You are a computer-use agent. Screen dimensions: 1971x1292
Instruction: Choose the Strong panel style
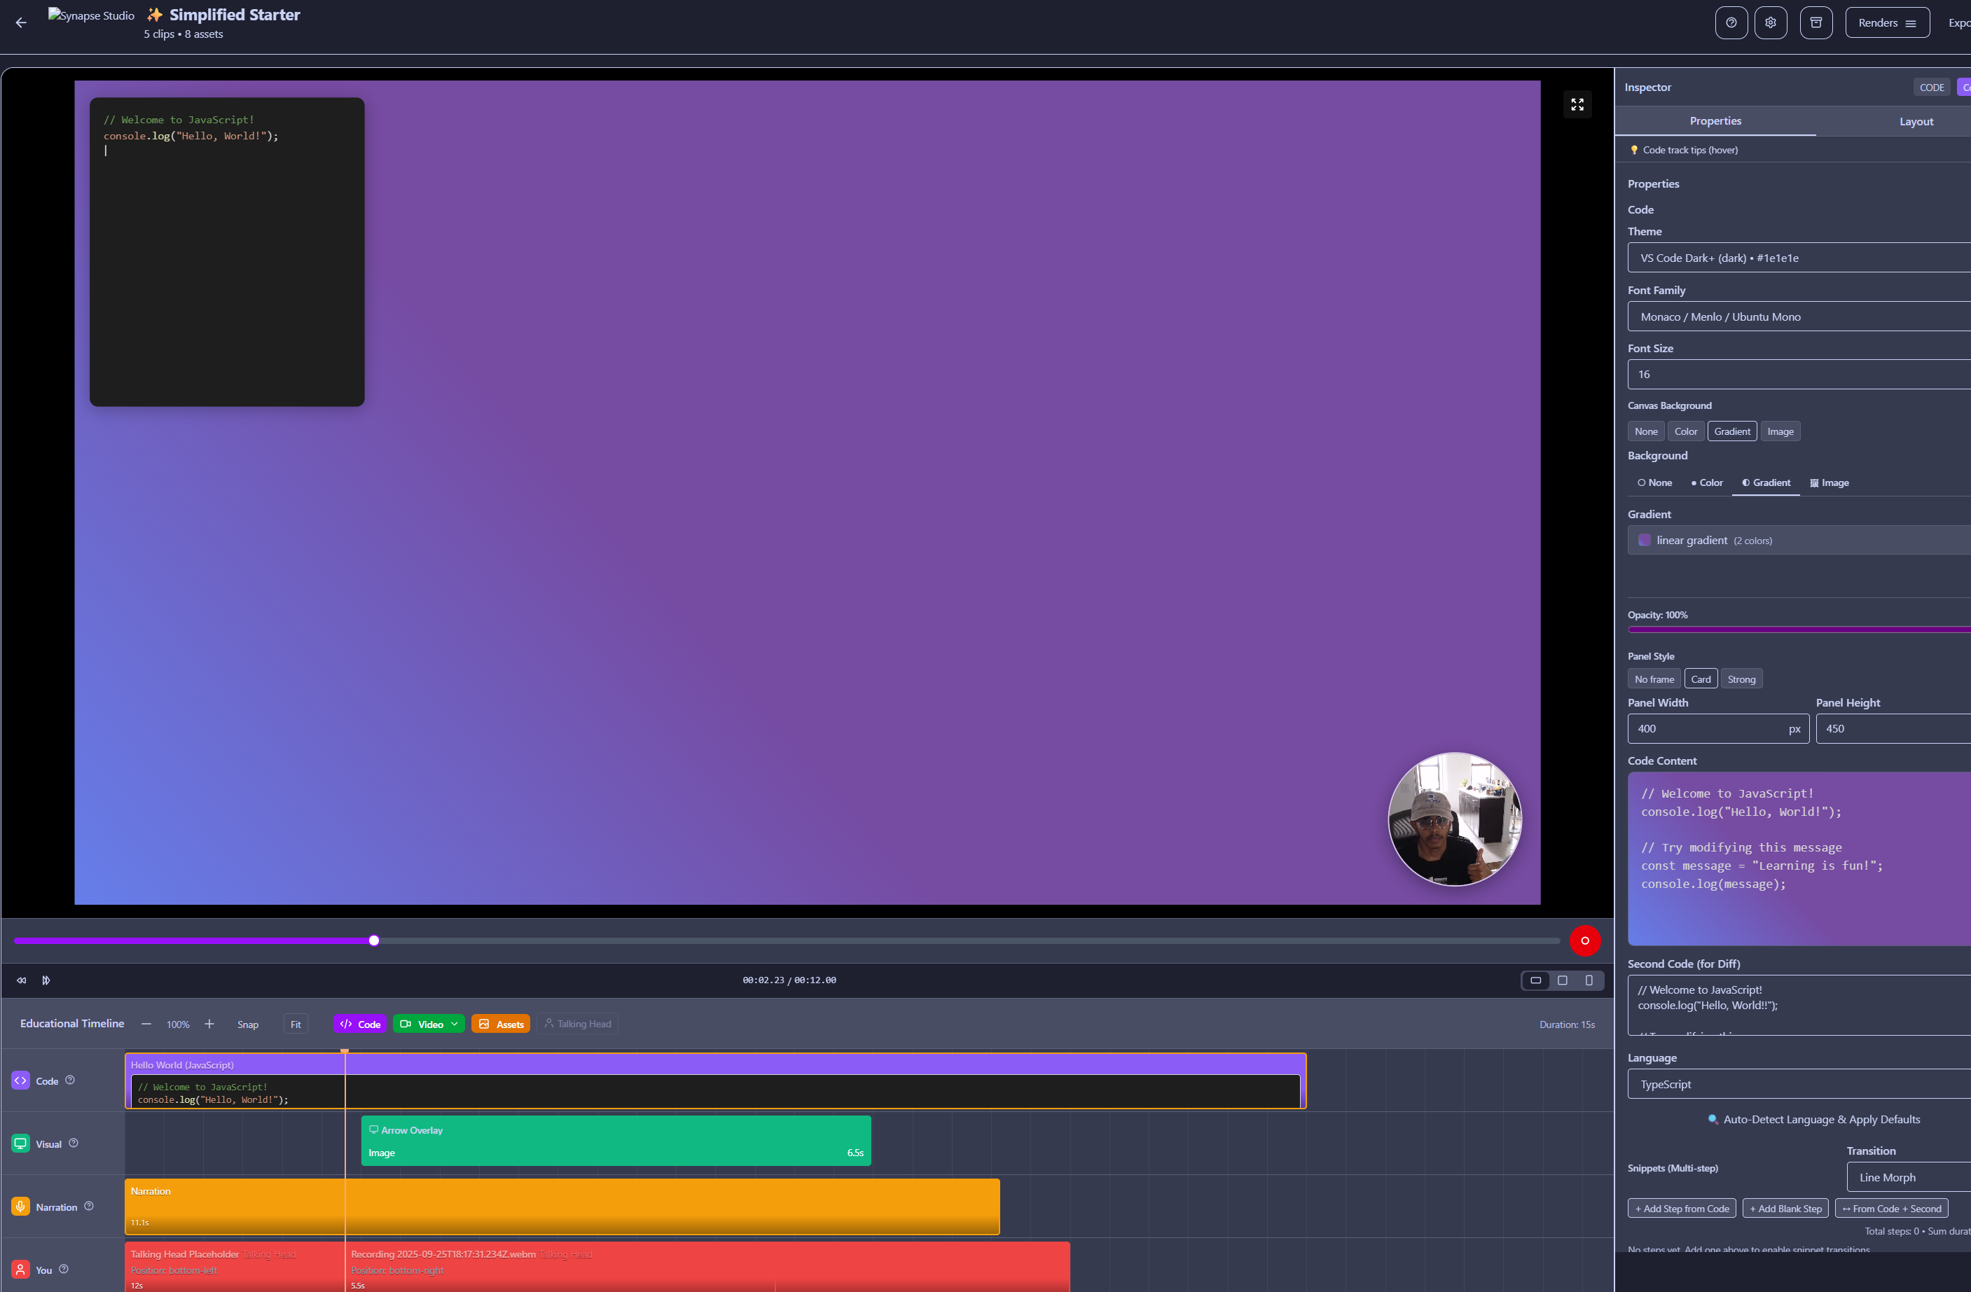coord(1741,679)
